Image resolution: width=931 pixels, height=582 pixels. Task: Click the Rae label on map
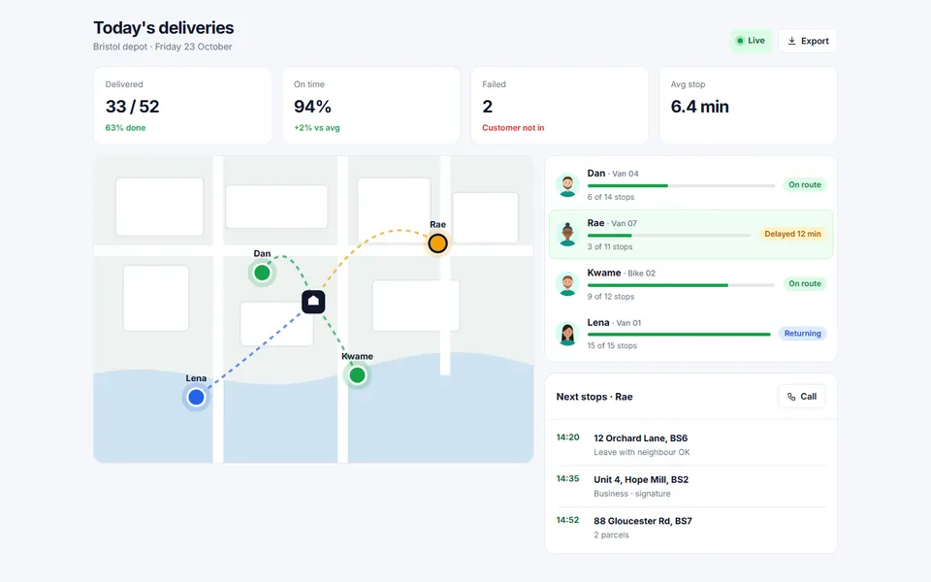coord(437,224)
